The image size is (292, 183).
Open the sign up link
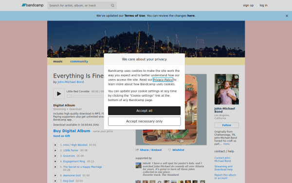[248, 5]
